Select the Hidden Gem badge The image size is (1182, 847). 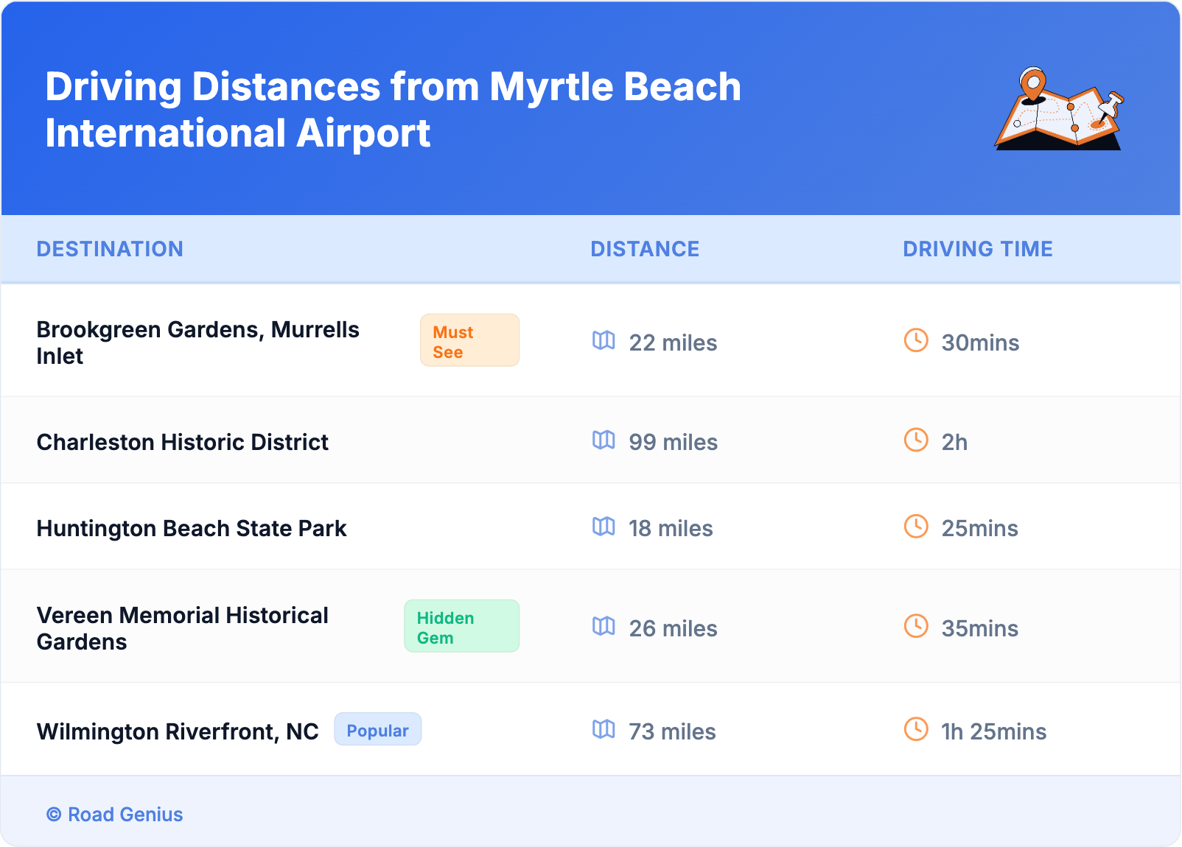(461, 627)
